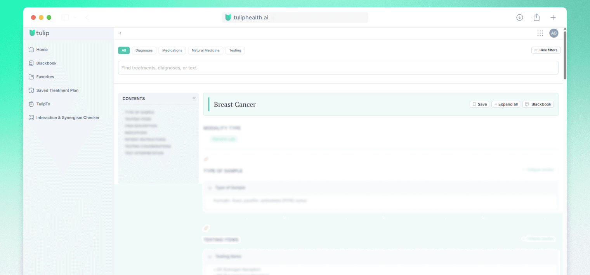This screenshot has height=275, width=590.
Task: Focus the Find treatments search field
Action: [338, 68]
